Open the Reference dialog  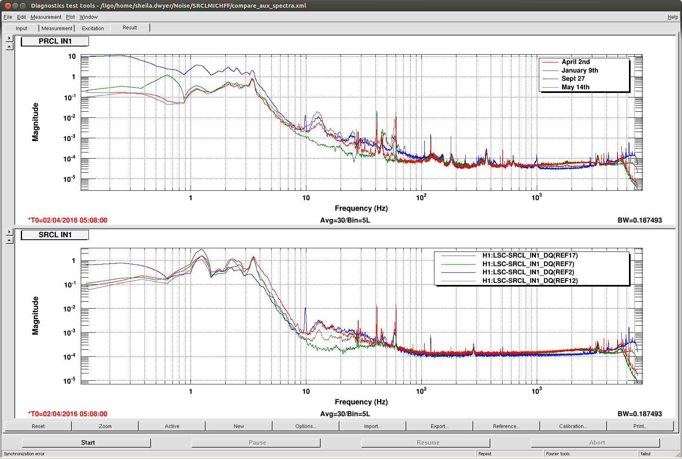(x=506, y=426)
